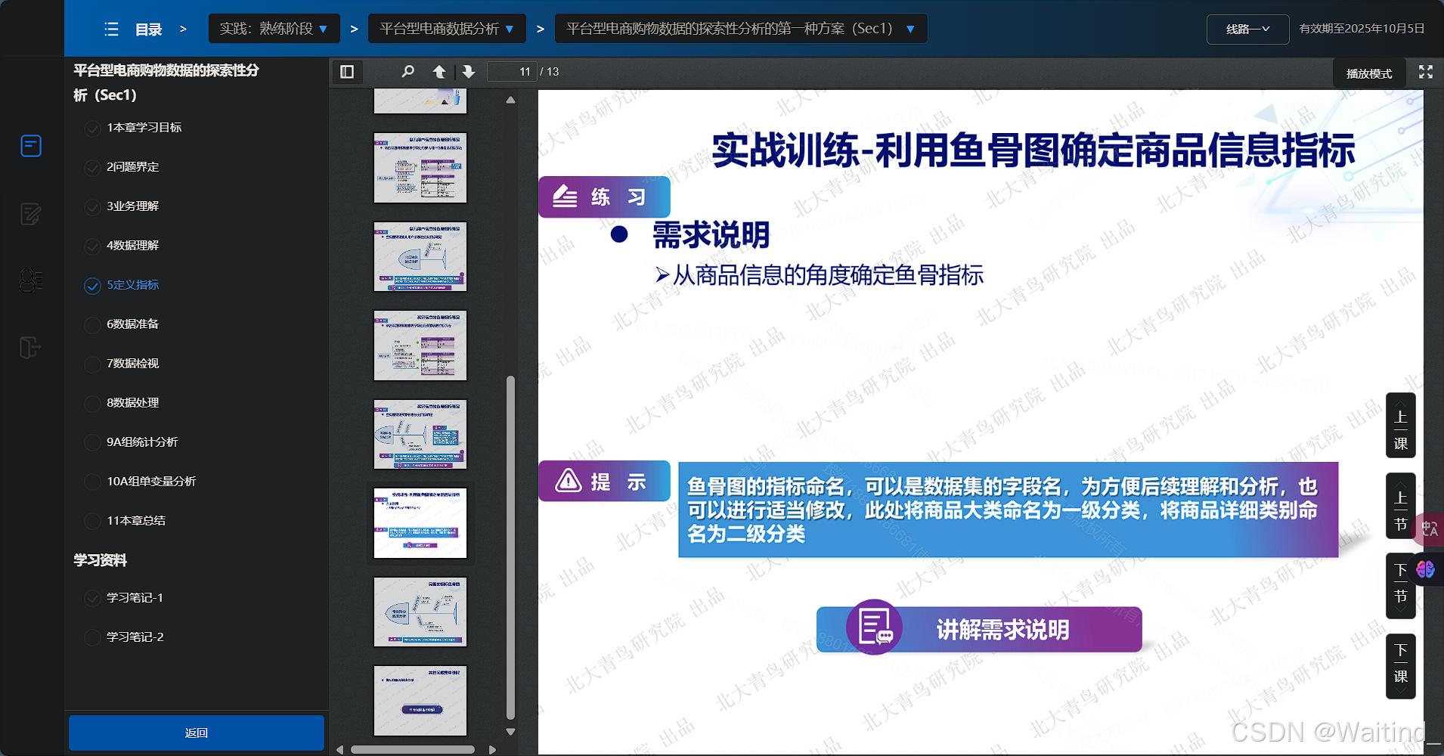
Task: Toggle the 8数据处理 completion circle
Action: coord(92,404)
